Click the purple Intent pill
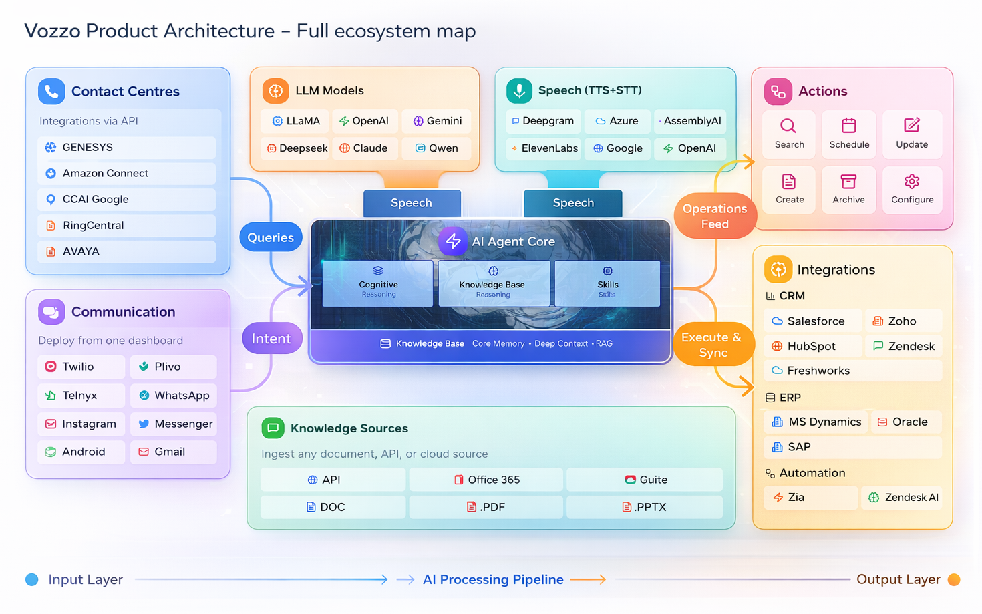 pyautogui.click(x=271, y=339)
